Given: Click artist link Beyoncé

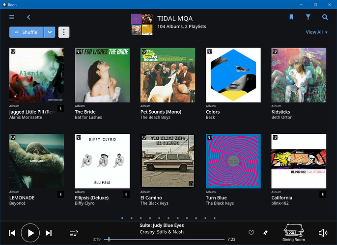Looking at the screenshot, I should [17, 203].
